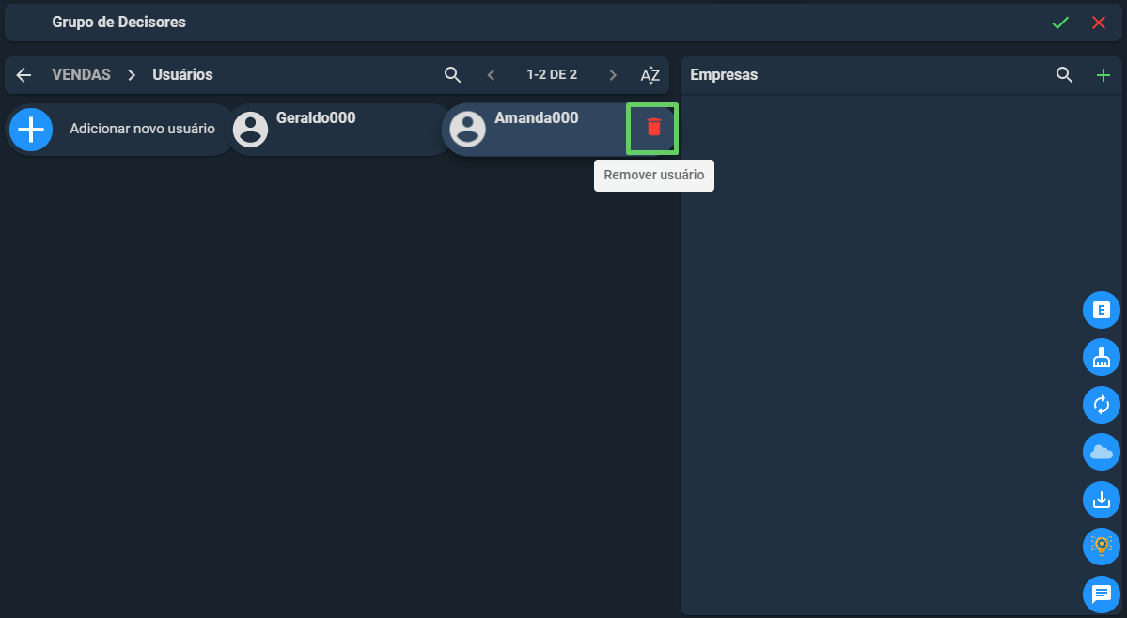
Task: Click the cloud floating button
Action: point(1101,452)
